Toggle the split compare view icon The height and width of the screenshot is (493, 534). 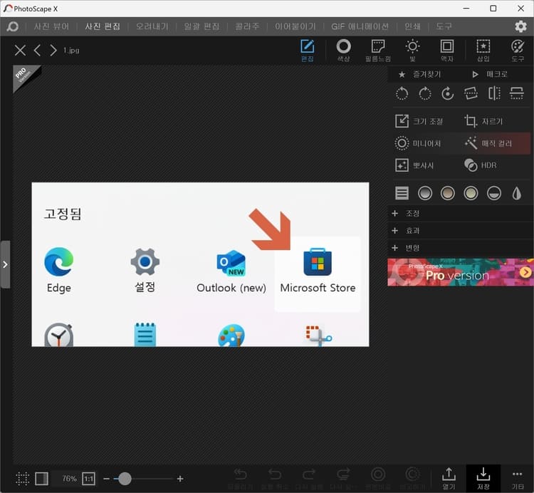[x=41, y=479]
